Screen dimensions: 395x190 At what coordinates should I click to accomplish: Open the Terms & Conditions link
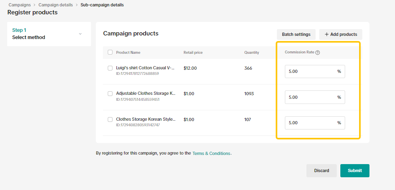click(211, 153)
